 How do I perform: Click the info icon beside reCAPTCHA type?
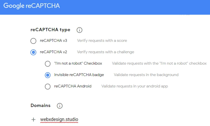pyautogui.click(x=79, y=30)
